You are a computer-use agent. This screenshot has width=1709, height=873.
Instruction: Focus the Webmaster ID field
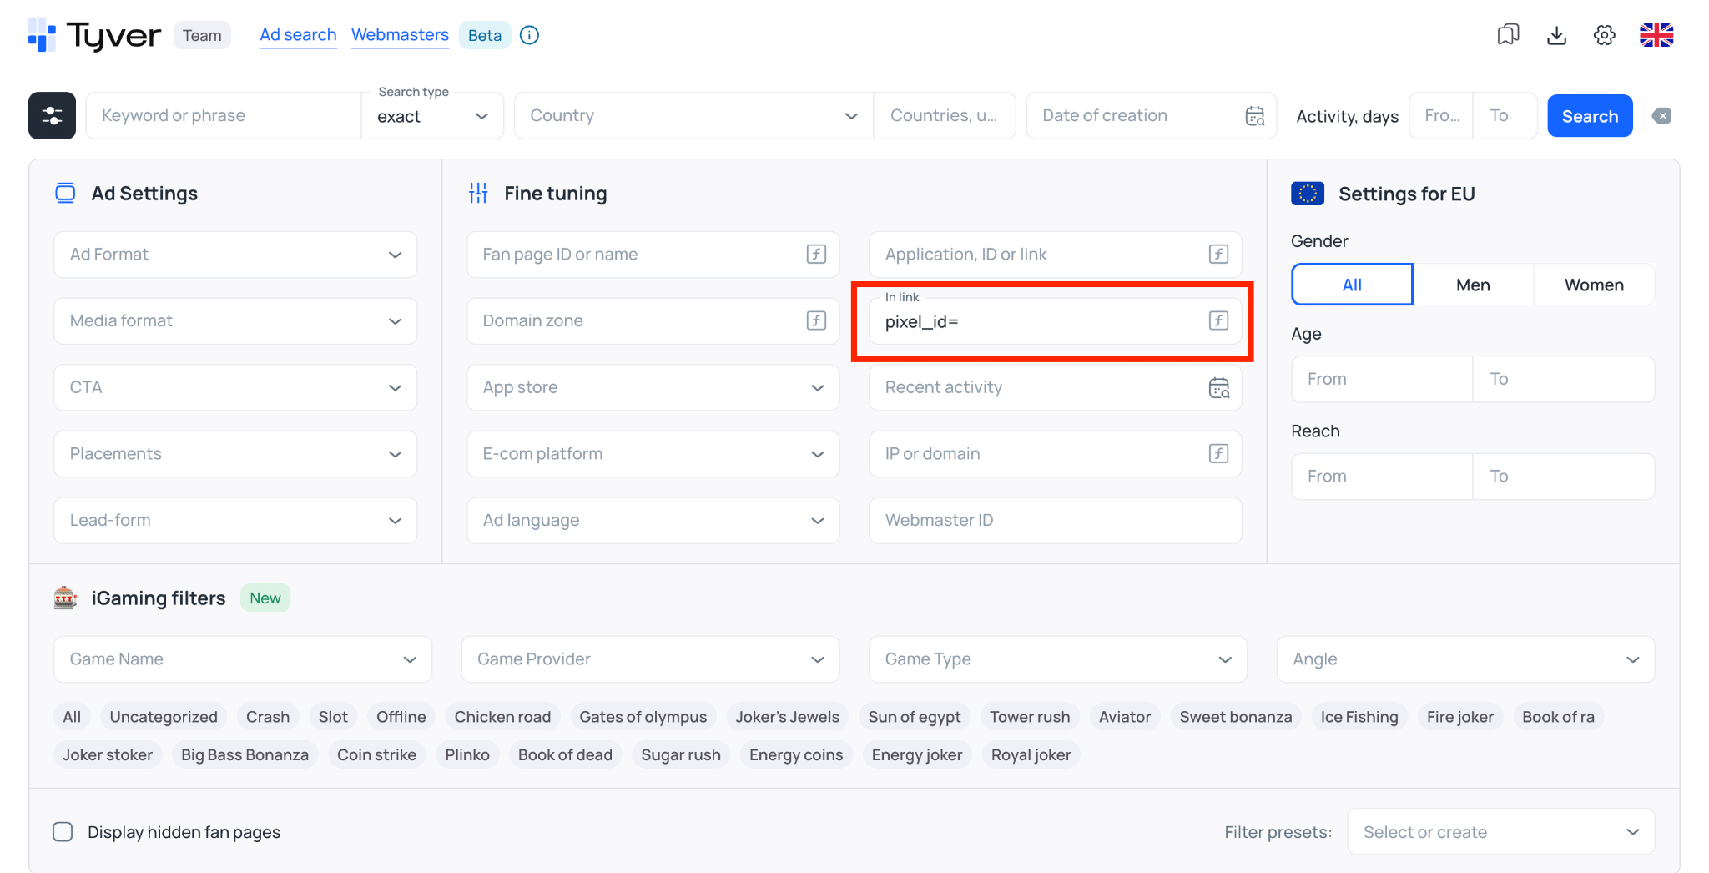point(1056,520)
